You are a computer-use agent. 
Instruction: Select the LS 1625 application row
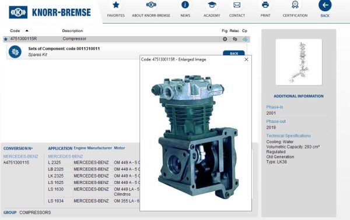click(94, 183)
